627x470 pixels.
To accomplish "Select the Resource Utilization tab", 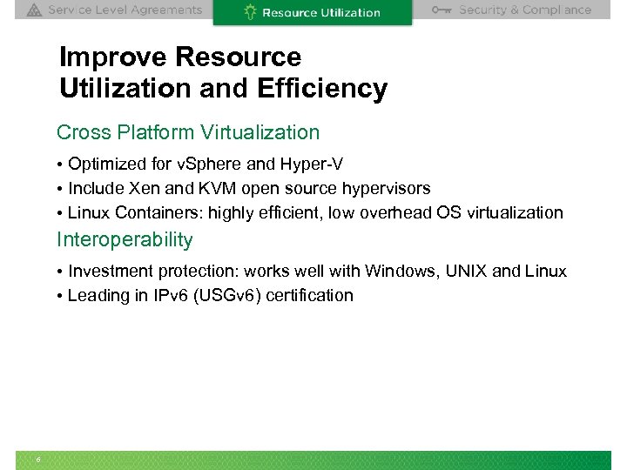I will click(x=313, y=12).
